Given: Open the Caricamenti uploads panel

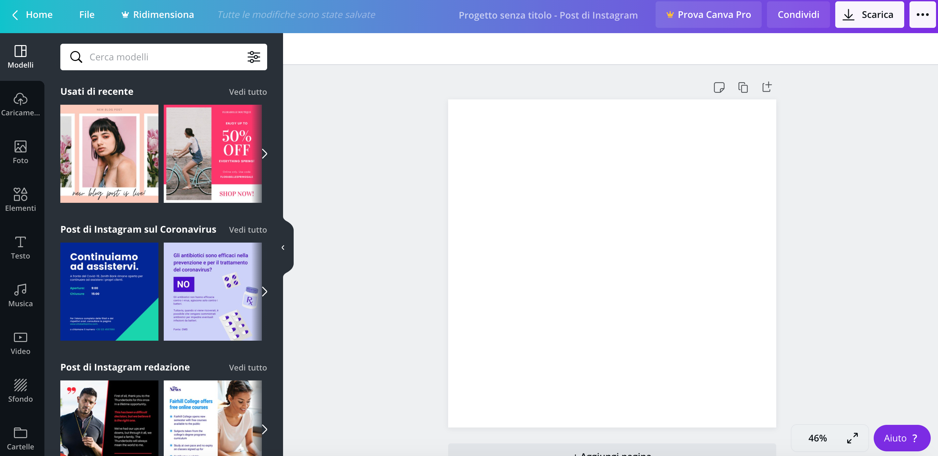Looking at the screenshot, I should coord(21,104).
